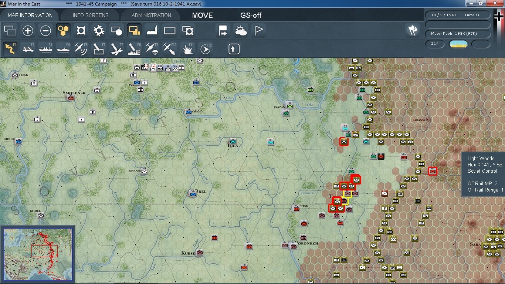The width and height of the screenshot is (505, 284).
Task: Click the Smolensk city label
Action: click(74, 93)
